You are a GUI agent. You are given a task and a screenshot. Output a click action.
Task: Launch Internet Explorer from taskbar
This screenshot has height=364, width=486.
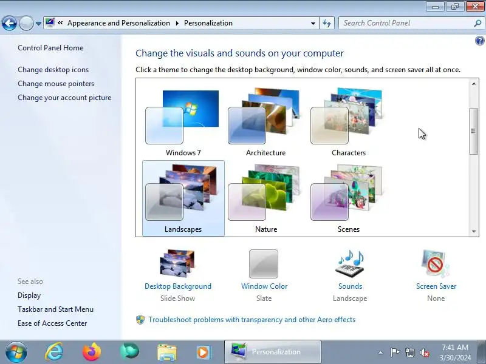coord(54,352)
